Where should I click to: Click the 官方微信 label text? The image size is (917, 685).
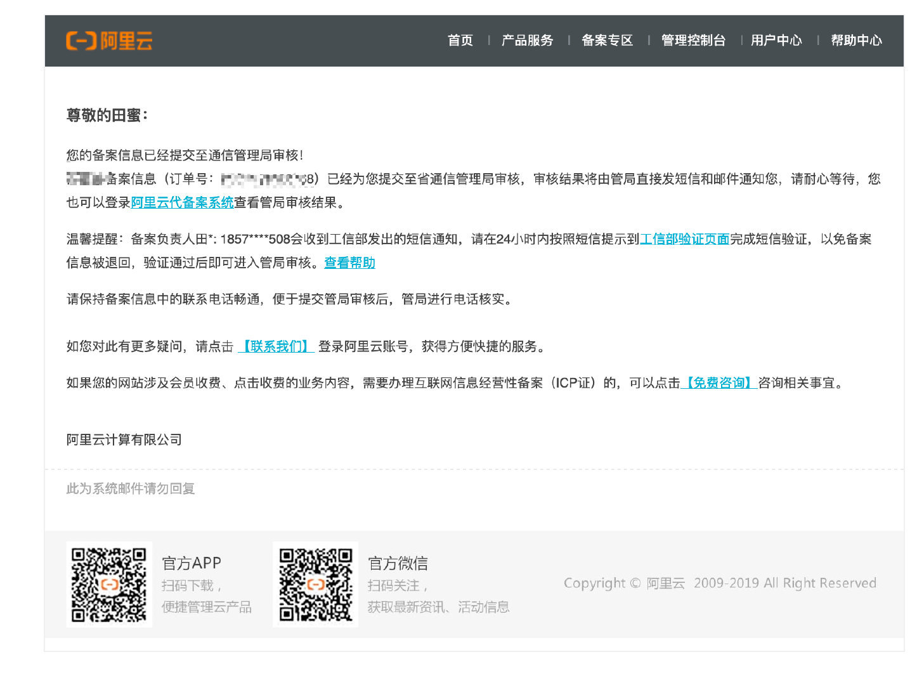point(398,563)
